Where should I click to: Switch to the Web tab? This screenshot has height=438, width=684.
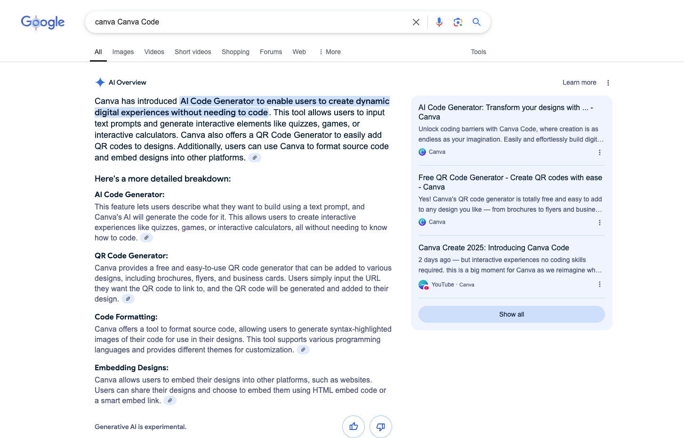pos(299,52)
